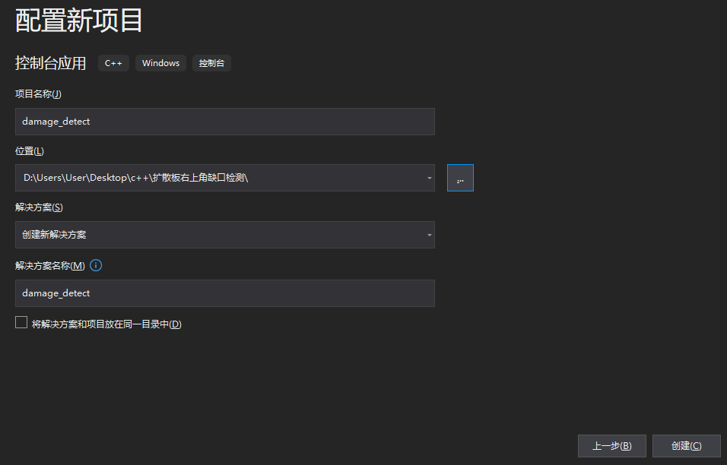Open the 创建新解决方案 combo box

[x=224, y=235]
